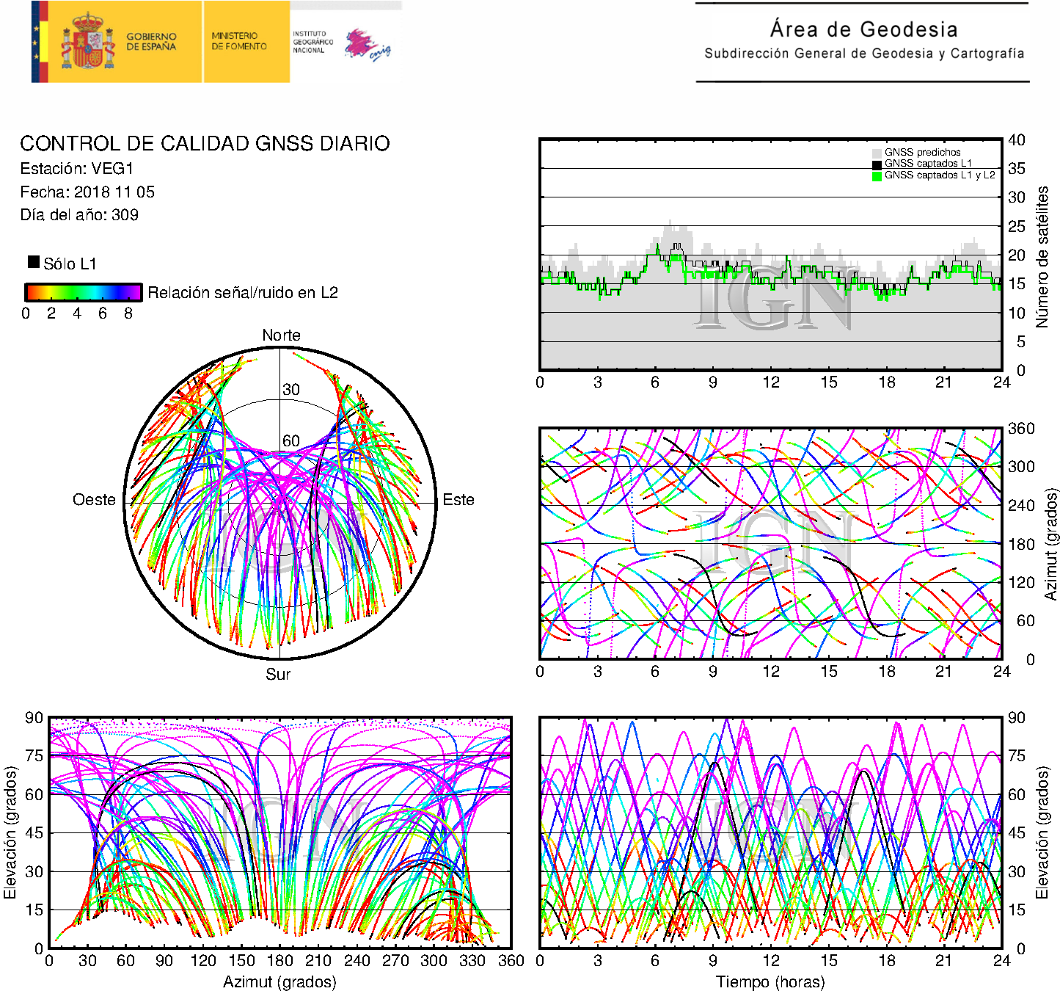This screenshot has height=991, width=1060.
Task: Click the Número de satélites axis label
Action: (x=1042, y=256)
